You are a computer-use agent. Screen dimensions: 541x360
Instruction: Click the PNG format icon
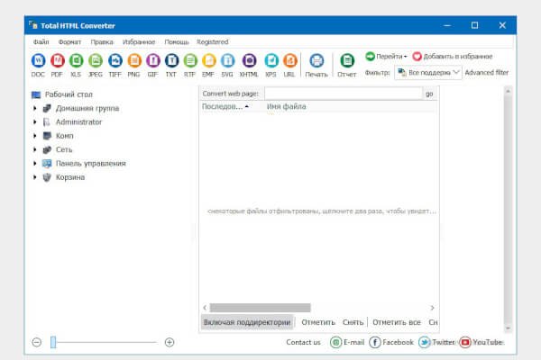(133, 61)
